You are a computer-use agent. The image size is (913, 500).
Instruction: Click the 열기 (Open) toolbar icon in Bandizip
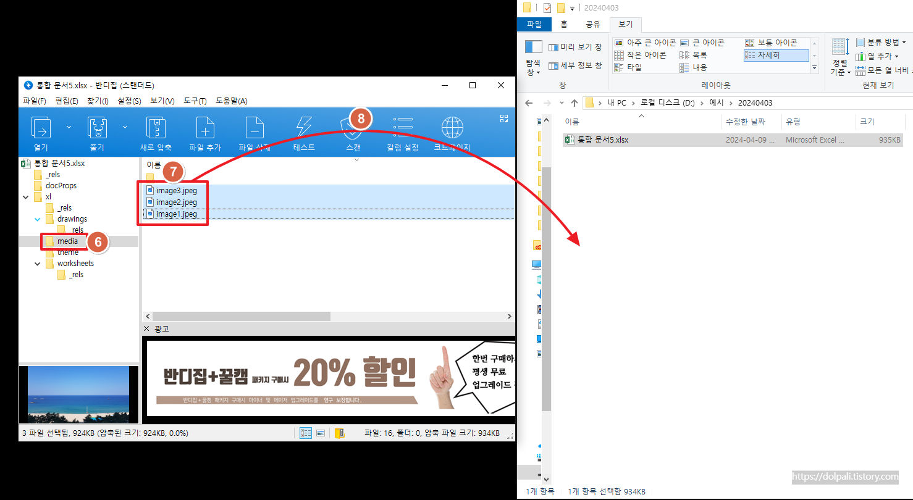tap(41, 127)
